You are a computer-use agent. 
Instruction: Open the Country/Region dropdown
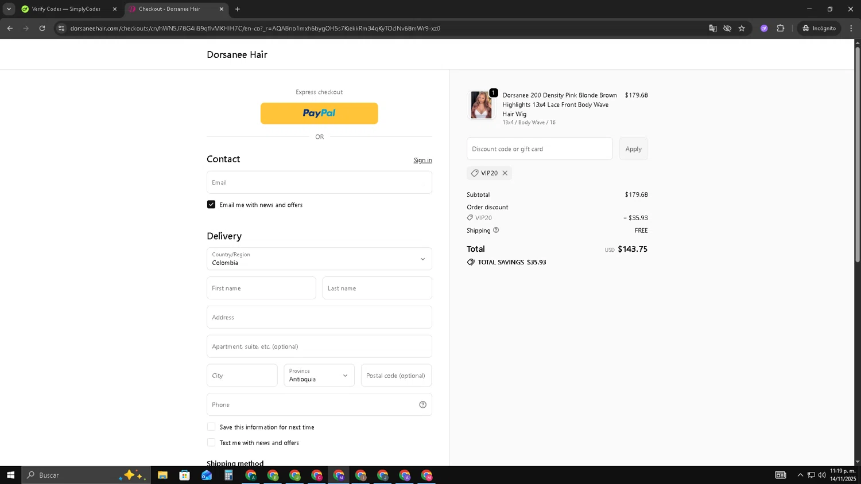coord(319,259)
